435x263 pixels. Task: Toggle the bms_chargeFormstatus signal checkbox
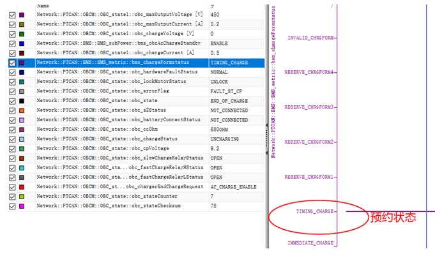pos(12,63)
